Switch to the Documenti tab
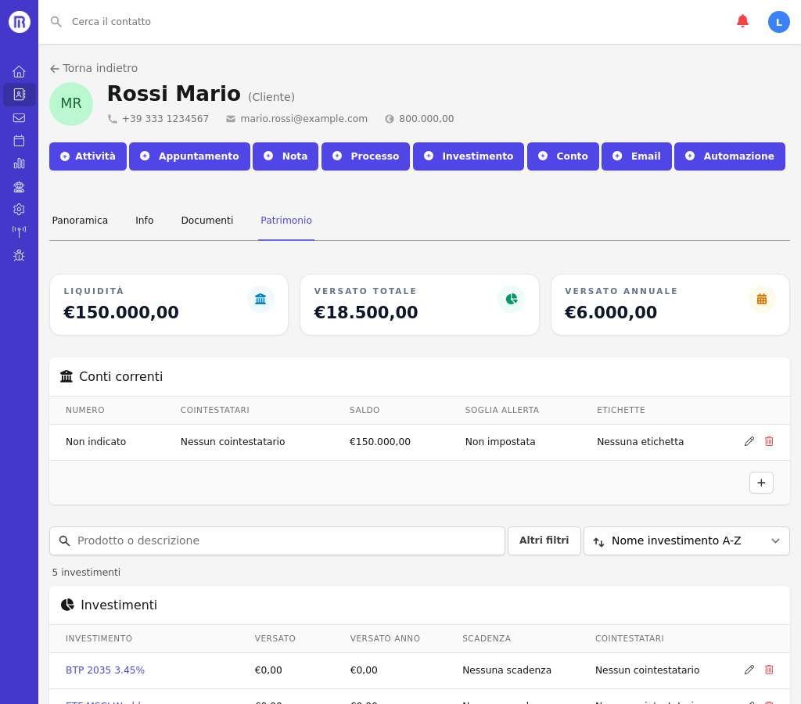This screenshot has height=704, width=801. [207, 221]
